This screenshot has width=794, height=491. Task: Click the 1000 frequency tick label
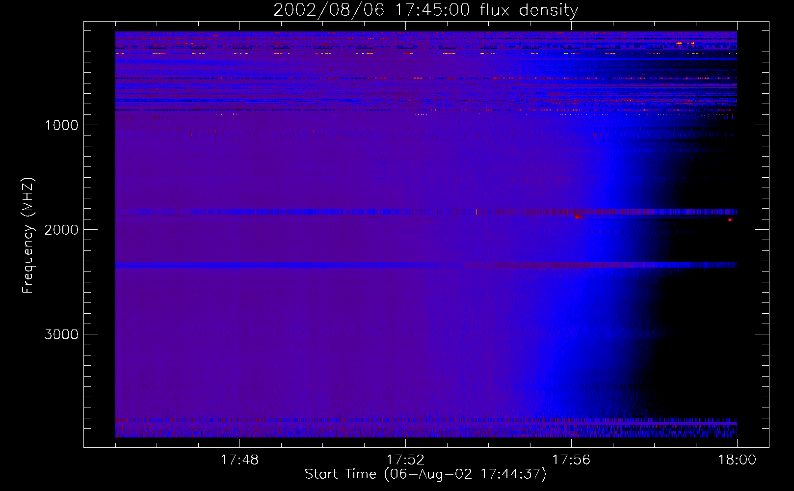pyautogui.click(x=61, y=125)
